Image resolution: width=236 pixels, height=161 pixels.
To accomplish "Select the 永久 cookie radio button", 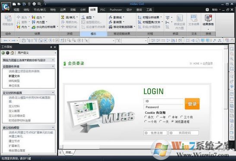I will tap(145, 117).
